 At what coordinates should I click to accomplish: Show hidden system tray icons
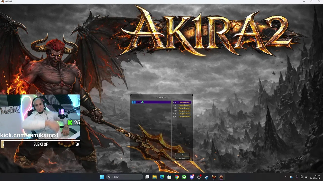286,177
